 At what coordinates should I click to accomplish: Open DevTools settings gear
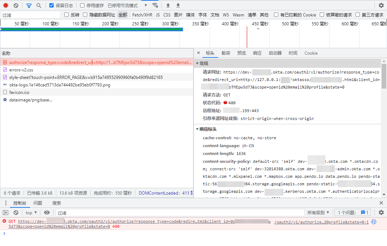[381, 5]
